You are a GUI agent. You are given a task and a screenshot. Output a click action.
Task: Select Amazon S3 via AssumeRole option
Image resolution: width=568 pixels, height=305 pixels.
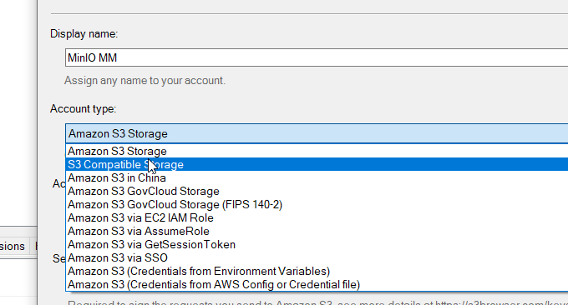point(317,232)
